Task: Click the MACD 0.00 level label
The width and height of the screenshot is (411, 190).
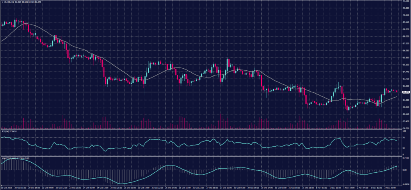Action: click(x=405, y=170)
